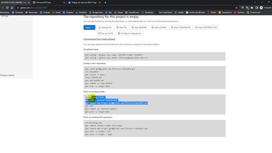Image resolution: width=272 pixels, height=153 pixels.
Task: Click the git config user.email line
Action: (x=116, y=58)
